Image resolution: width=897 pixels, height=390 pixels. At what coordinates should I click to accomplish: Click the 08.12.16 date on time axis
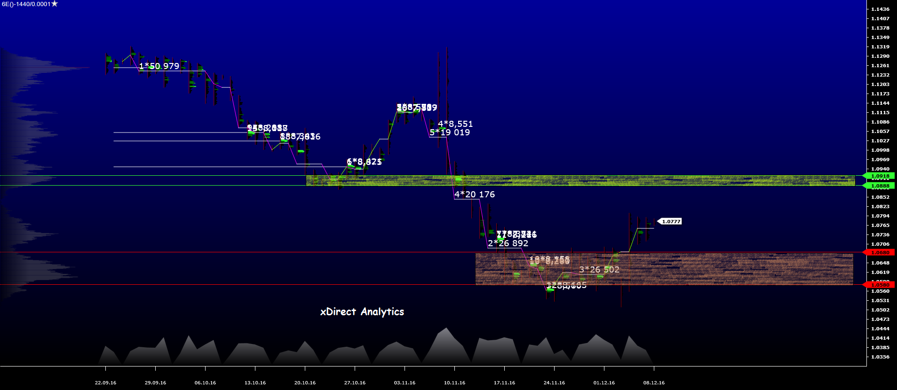[654, 382]
